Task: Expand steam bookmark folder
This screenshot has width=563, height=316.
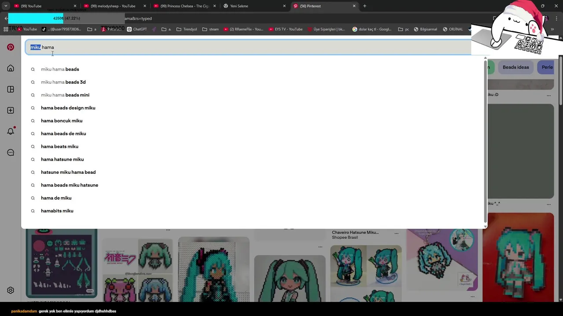Action: click(210, 29)
